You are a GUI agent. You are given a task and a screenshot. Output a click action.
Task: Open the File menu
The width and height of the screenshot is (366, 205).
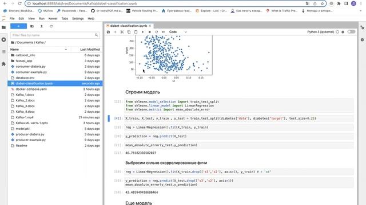pyautogui.click(x=12, y=18)
